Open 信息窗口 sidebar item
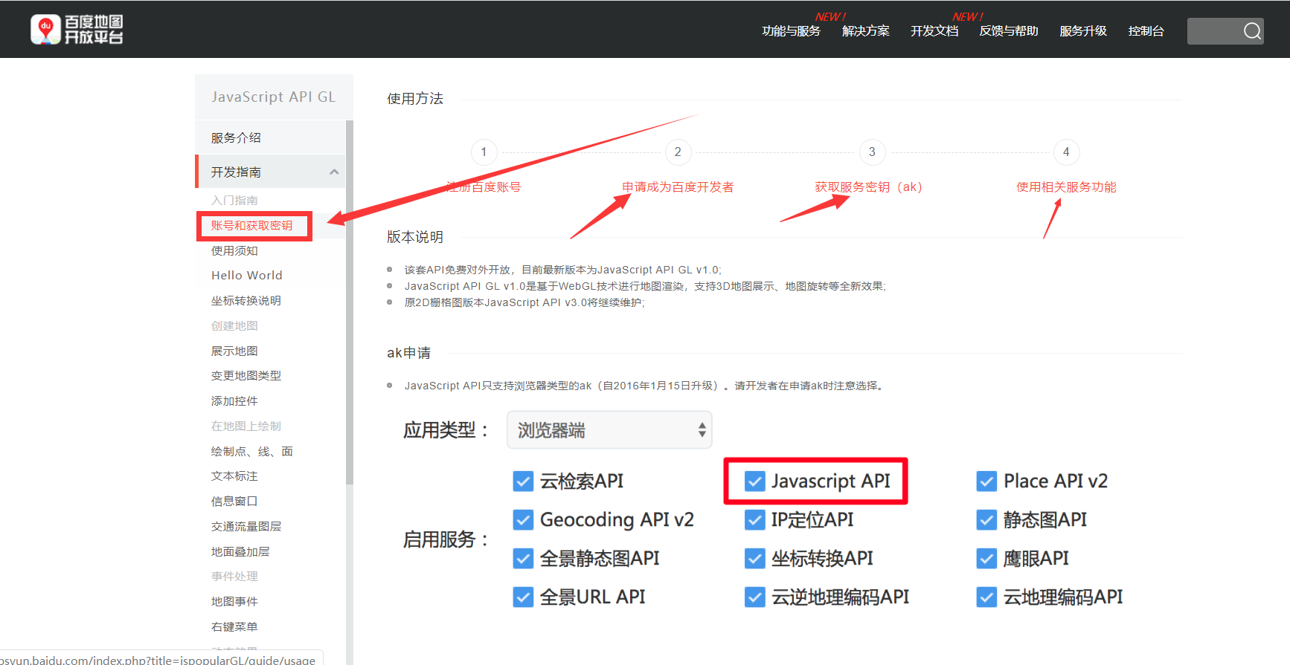 point(234,502)
